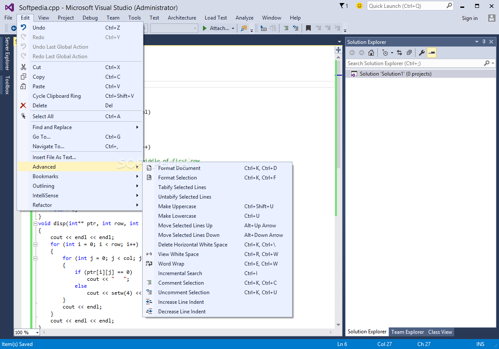The height and width of the screenshot is (349, 499).
Task: Click the feedback smiley face icon
Action: tap(359, 6)
